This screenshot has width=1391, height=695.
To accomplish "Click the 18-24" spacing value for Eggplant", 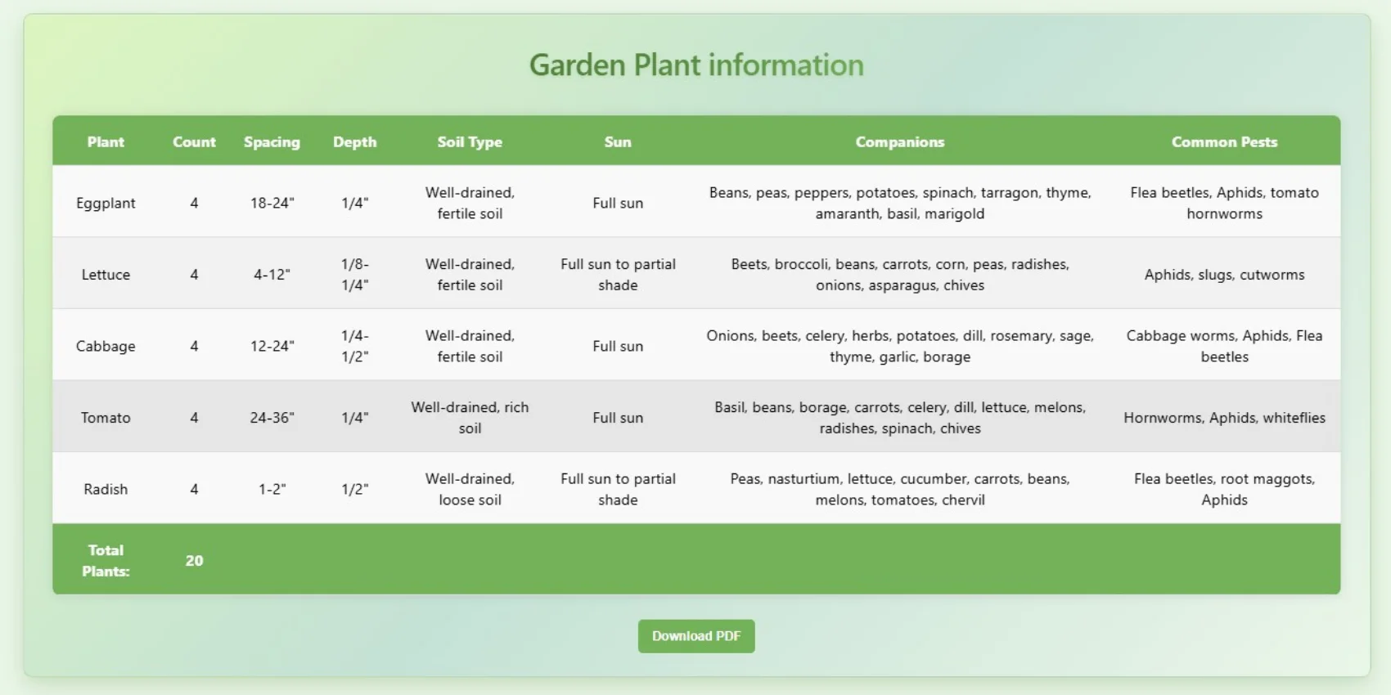I will (x=272, y=203).
